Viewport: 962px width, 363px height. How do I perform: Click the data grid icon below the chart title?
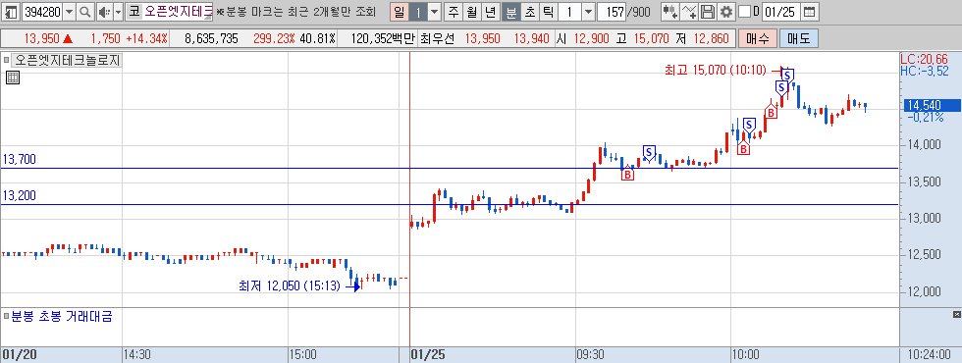click(x=13, y=78)
